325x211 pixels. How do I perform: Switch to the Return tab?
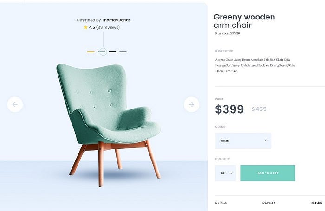tap(317, 203)
